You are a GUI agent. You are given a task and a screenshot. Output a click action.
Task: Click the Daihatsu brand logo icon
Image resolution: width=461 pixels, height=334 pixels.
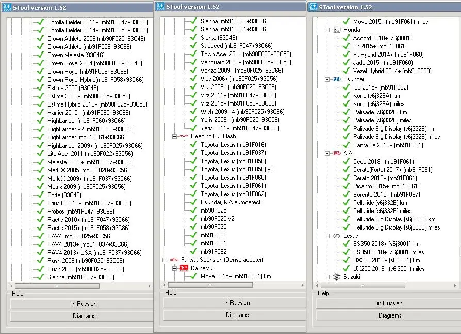click(x=184, y=268)
